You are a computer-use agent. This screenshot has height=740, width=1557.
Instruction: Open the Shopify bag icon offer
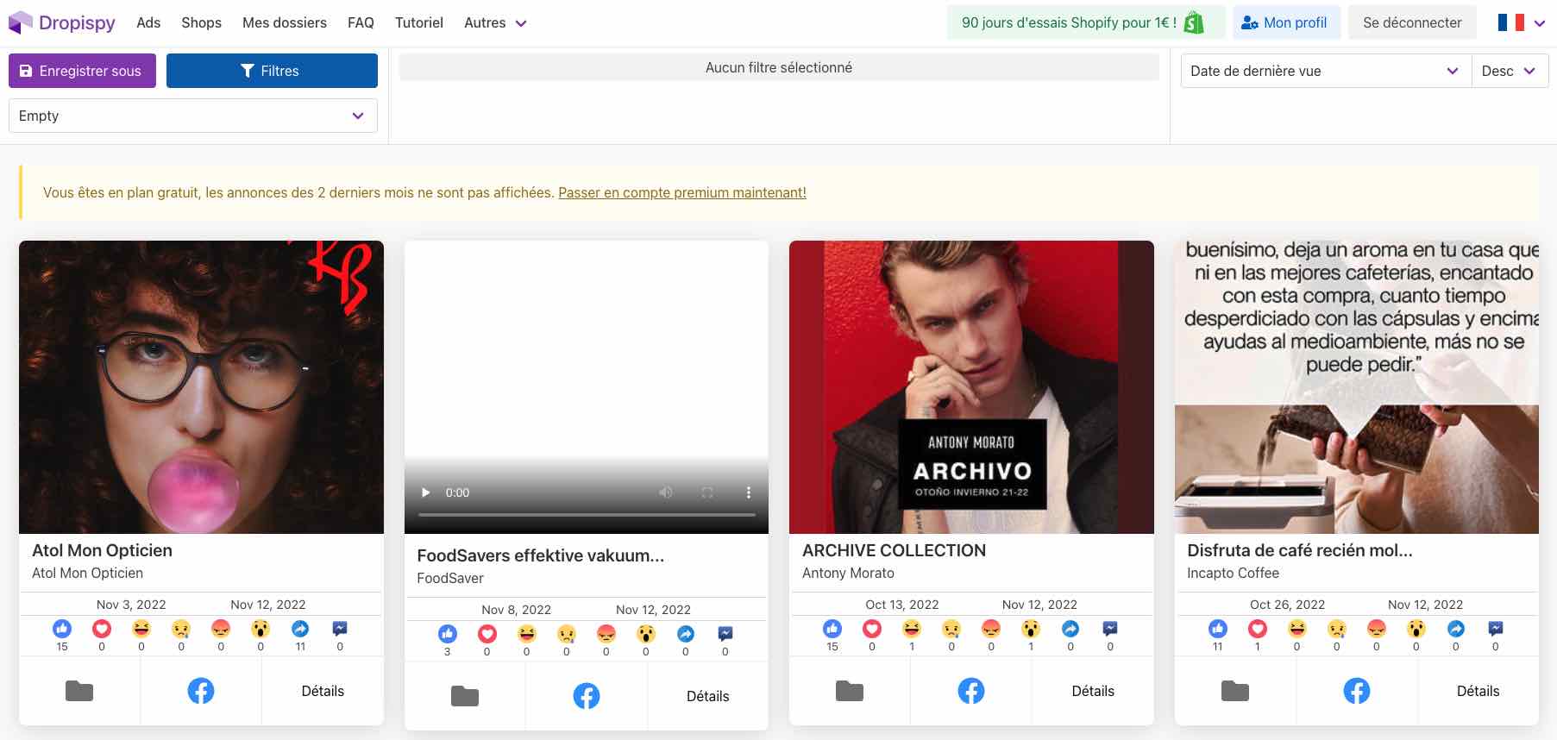pyautogui.click(x=1194, y=22)
